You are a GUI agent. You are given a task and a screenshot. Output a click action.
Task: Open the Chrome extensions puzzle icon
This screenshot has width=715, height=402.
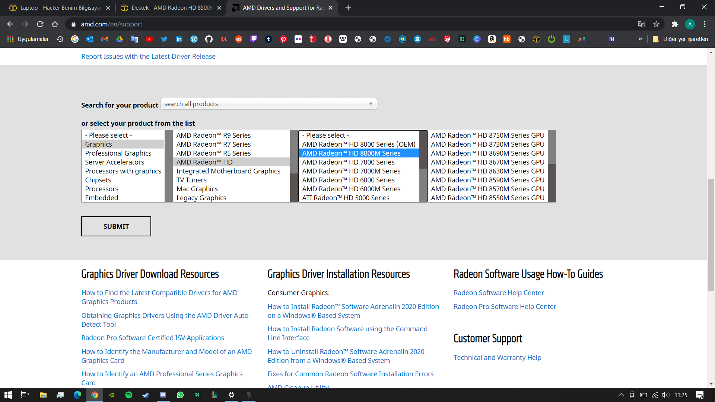pos(675,24)
